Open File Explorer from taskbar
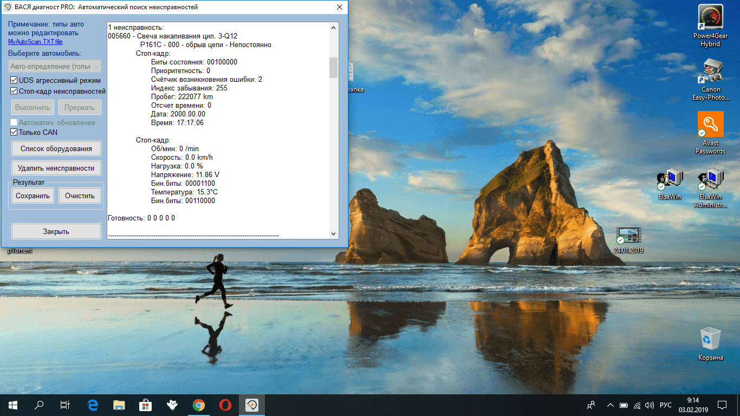740x416 pixels. [119, 405]
